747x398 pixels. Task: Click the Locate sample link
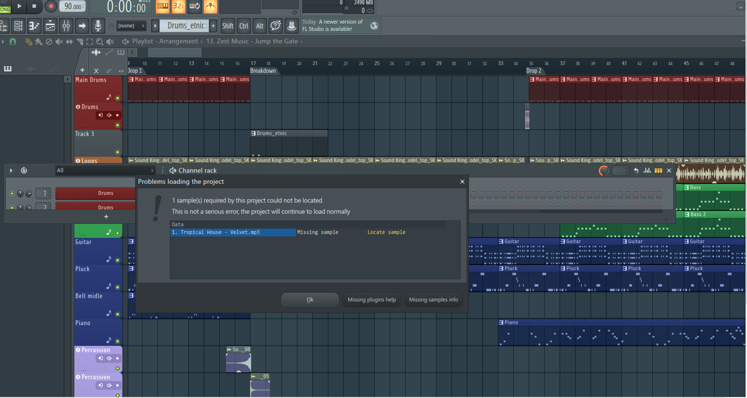[386, 233]
